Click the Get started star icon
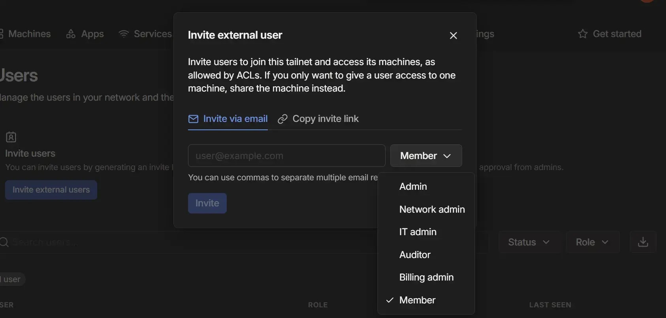Screen dimensions: 666x318 (x=583, y=34)
